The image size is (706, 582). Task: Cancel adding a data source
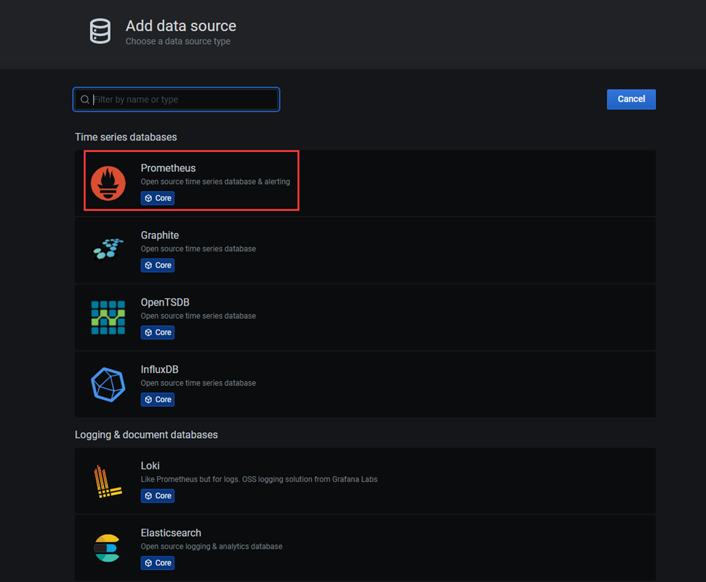[x=631, y=99]
